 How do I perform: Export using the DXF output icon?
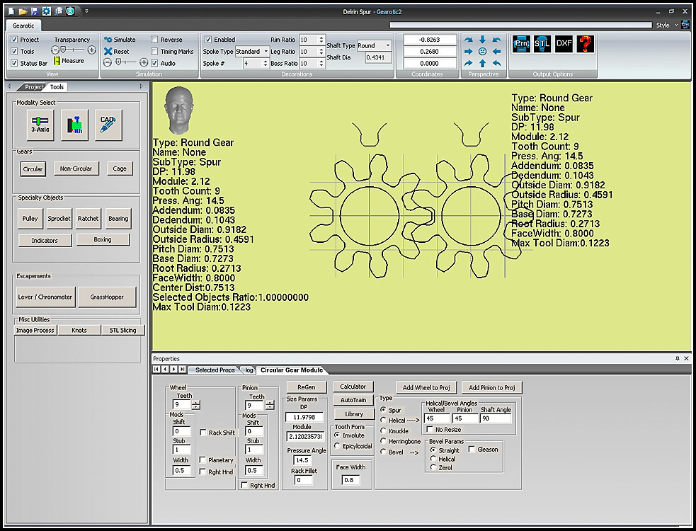point(564,44)
